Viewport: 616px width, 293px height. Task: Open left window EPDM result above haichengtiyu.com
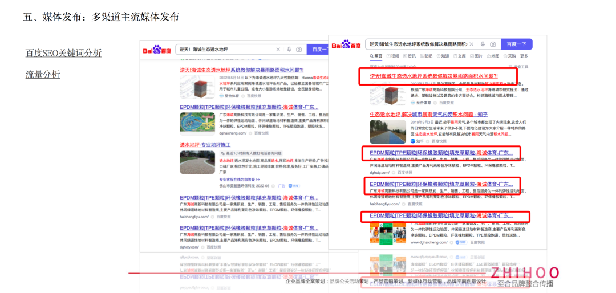[x=249, y=198]
